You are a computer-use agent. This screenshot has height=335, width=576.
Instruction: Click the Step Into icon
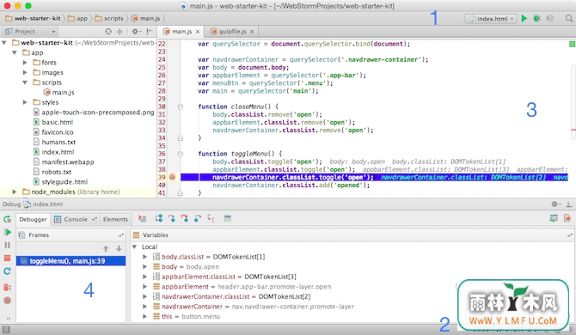[x=172, y=219]
